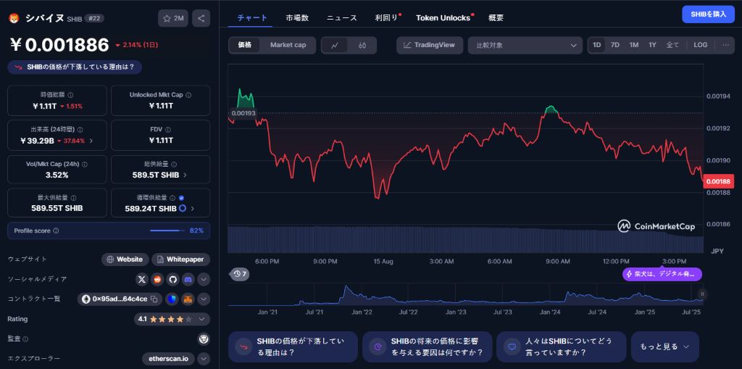Expand もっと見る questions
Screen dimensions: 742x369
click(665, 347)
